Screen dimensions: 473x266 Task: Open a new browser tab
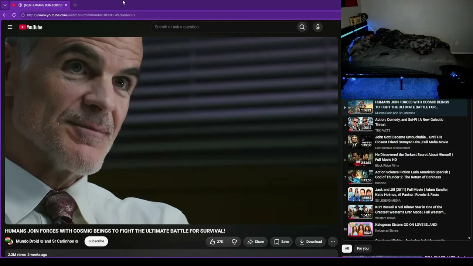[75, 5]
